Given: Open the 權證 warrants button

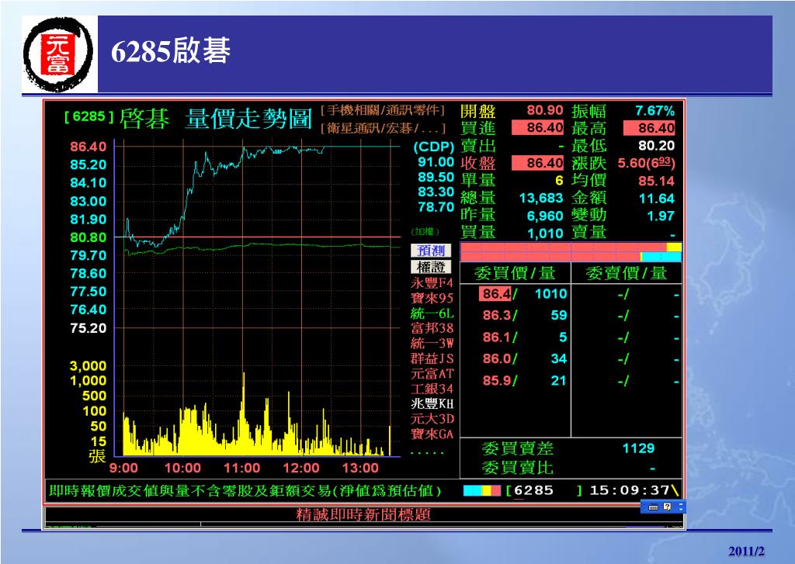Looking at the screenshot, I should pos(430,267).
